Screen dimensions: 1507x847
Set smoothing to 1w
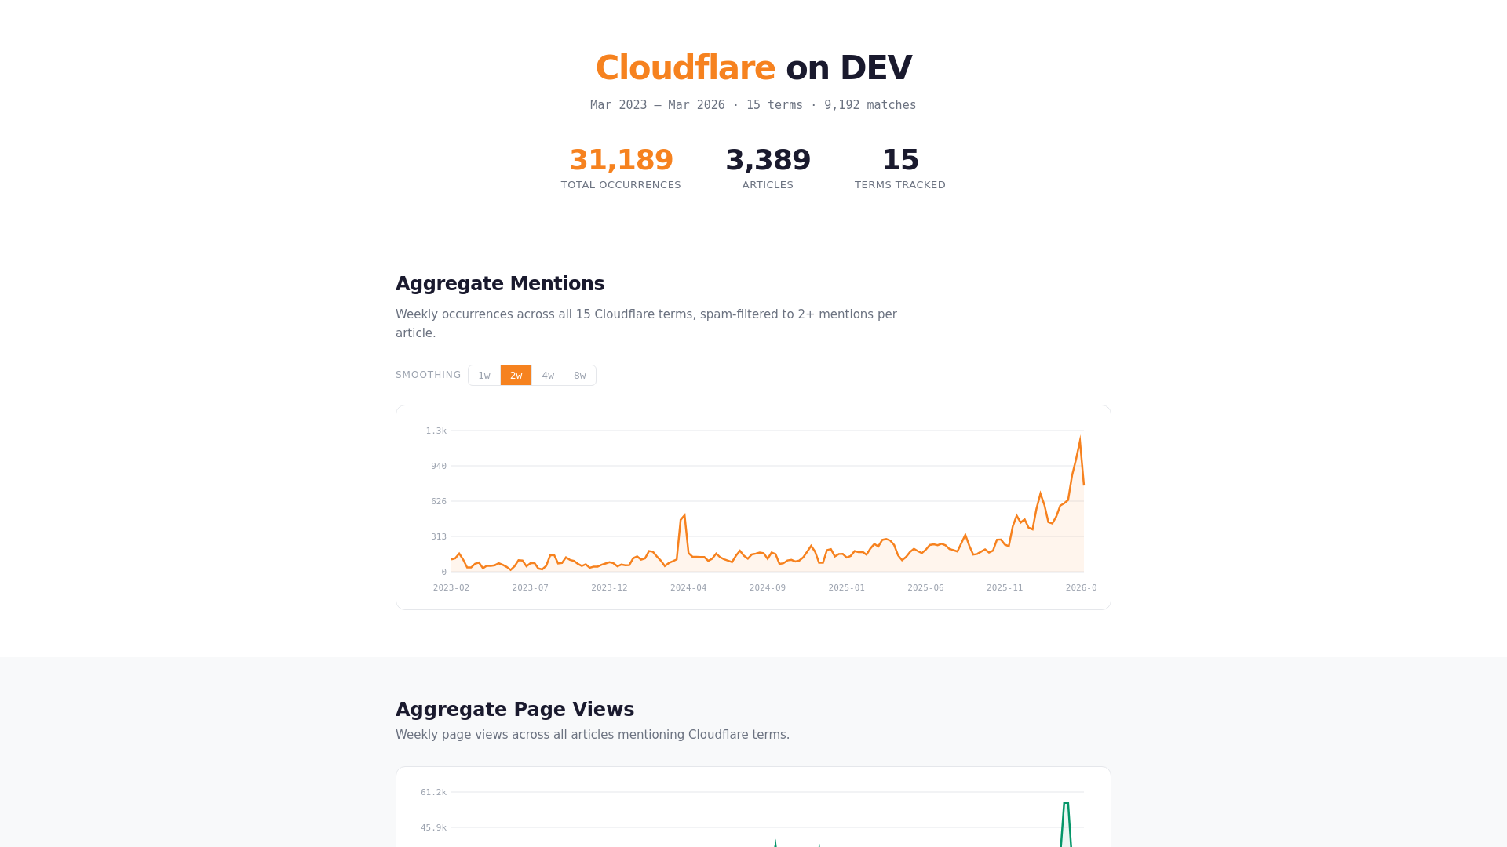(x=484, y=376)
